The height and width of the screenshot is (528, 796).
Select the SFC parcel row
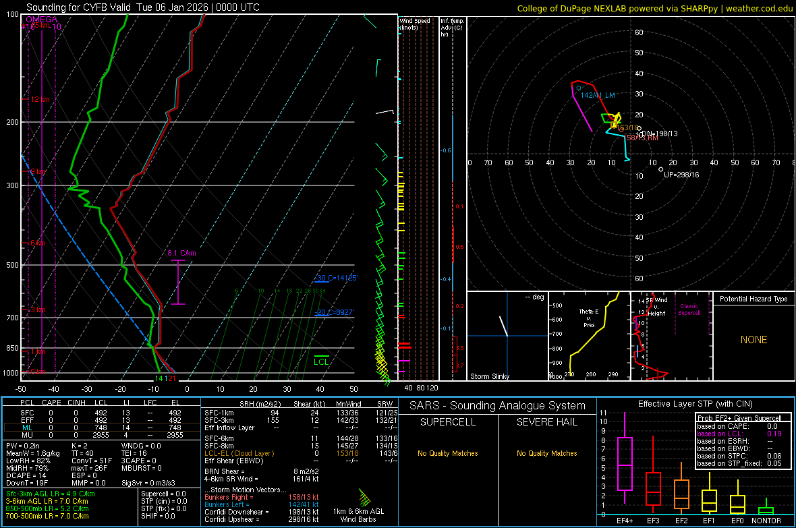pos(102,413)
